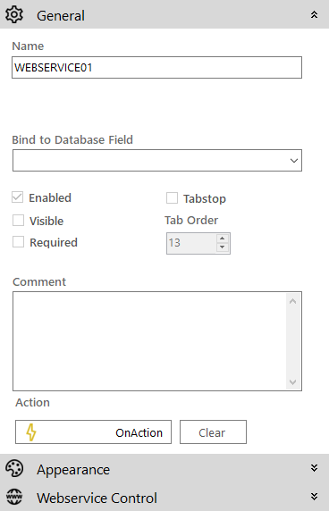Click the Clear action button
The height and width of the screenshot is (511, 329).
coord(213,432)
